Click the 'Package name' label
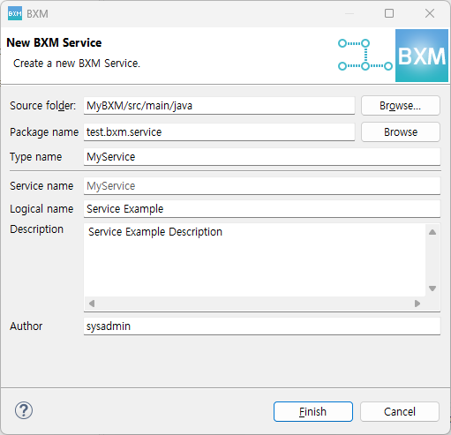Image resolution: width=451 pixels, height=435 pixels. (44, 132)
